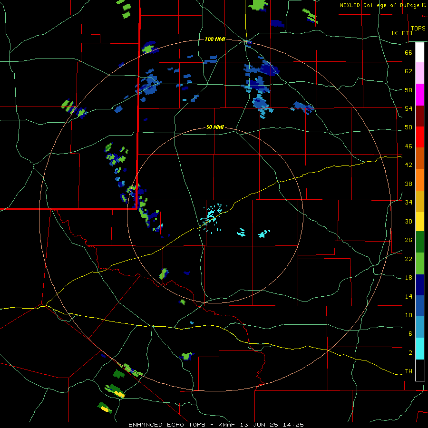Click the "42" legend value
Image resolution: width=428 pixels, height=428 pixels.
409,165
